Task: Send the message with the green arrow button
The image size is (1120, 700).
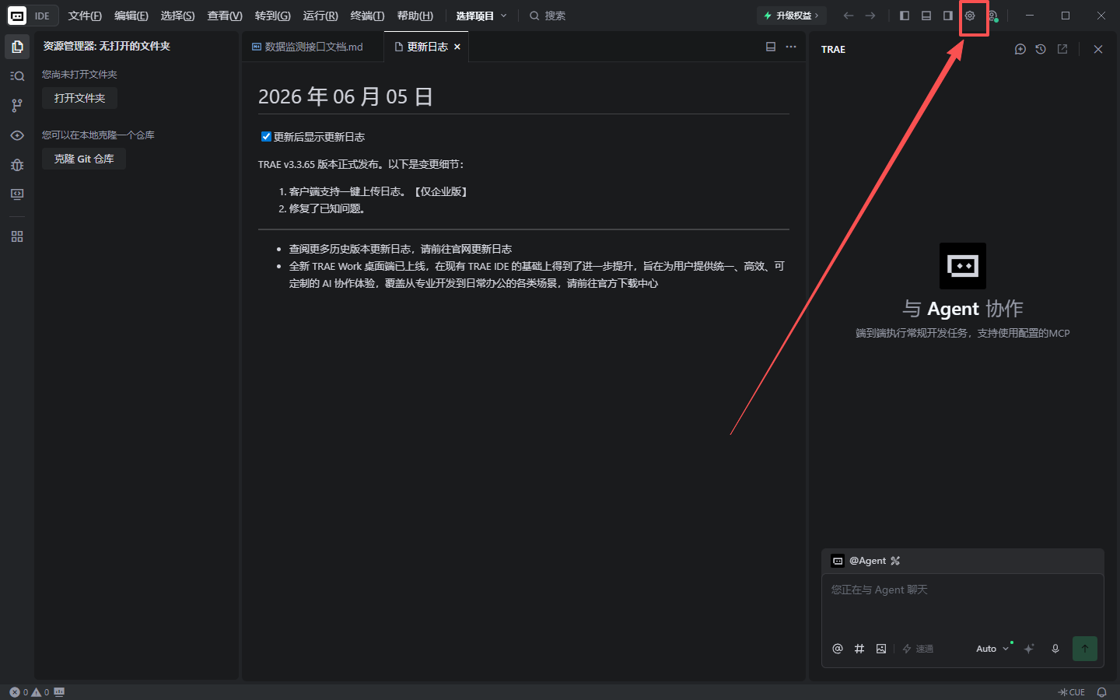Action: [x=1085, y=649]
